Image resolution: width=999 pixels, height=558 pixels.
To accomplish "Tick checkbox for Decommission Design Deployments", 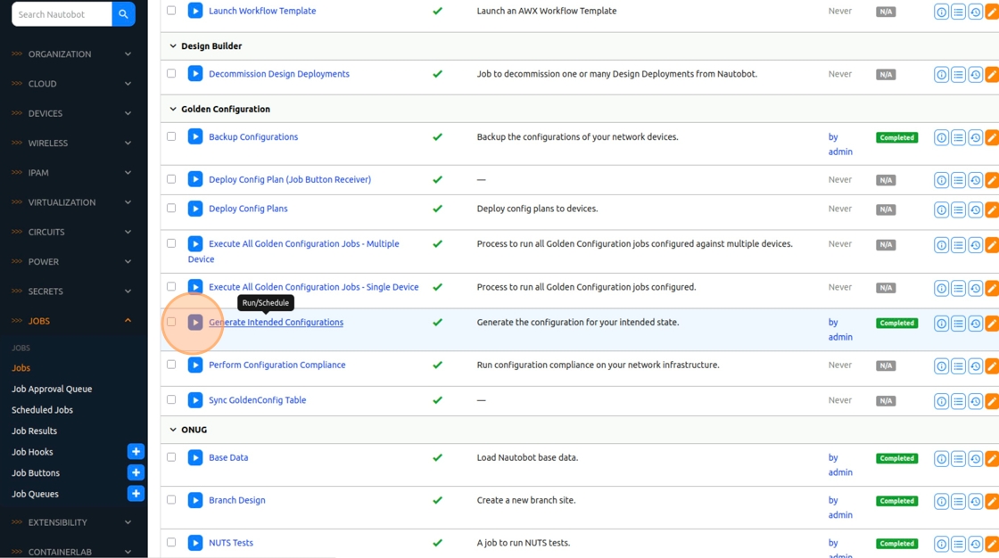I will click(x=171, y=73).
